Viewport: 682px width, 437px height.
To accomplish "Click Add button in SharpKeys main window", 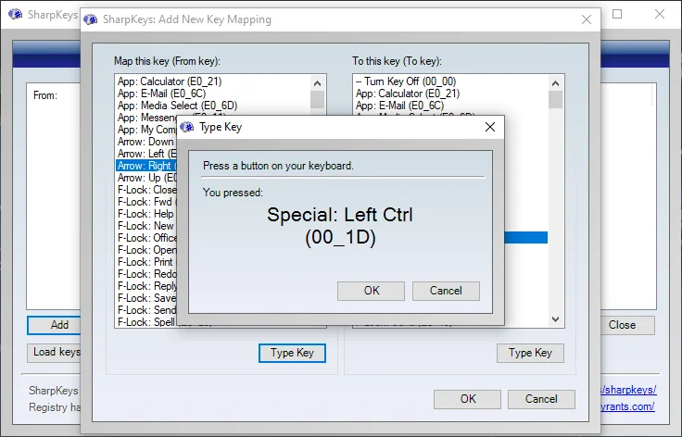I will (x=55, y=325).
